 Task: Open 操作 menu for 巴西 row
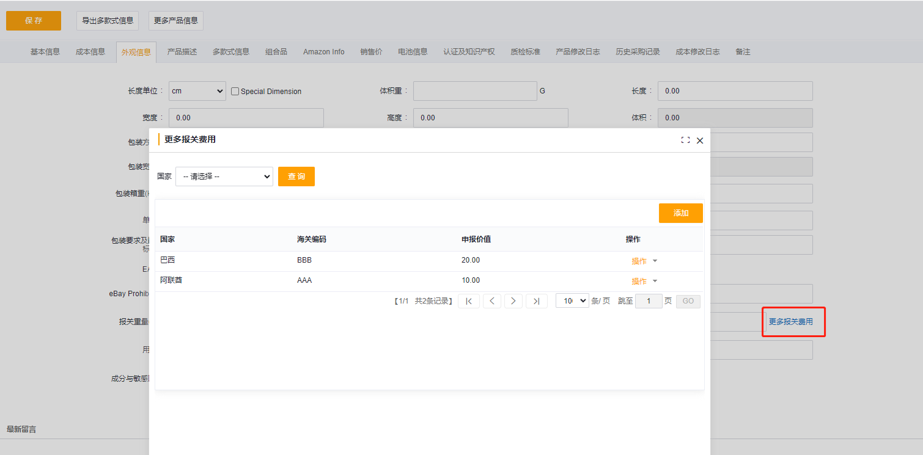pos(639,261)
